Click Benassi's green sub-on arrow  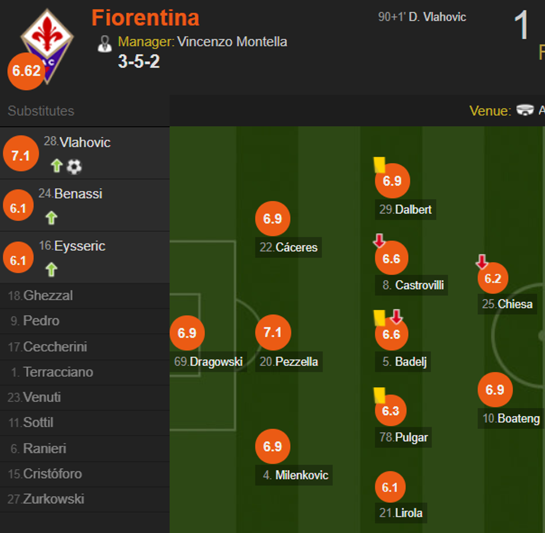51,218
